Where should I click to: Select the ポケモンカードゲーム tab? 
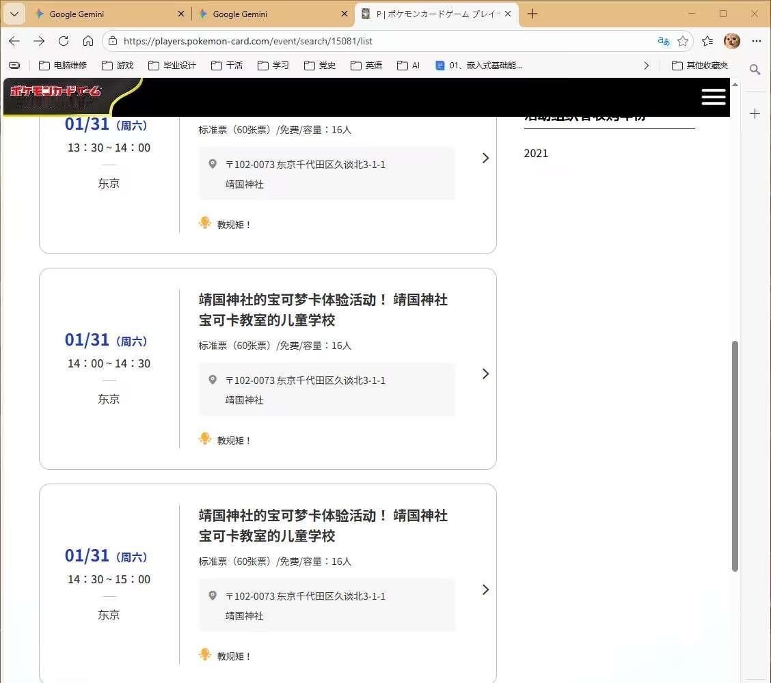click(x=437, y=14)
